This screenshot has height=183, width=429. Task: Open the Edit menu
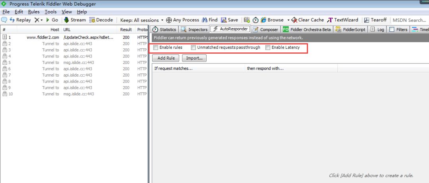coord(19,12)
